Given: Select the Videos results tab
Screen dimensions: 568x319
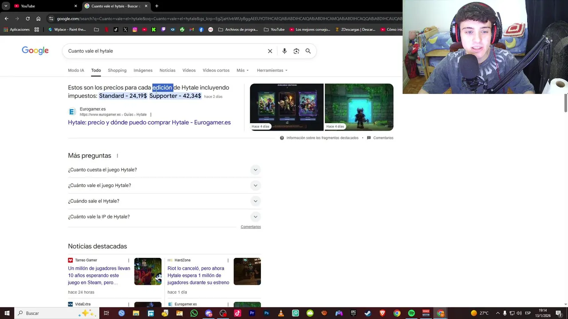Looking at the screenshot, I should pyautogui.click(x=189, y=70).
